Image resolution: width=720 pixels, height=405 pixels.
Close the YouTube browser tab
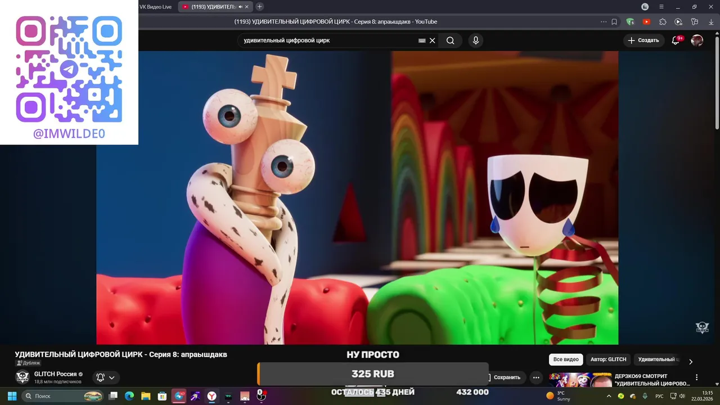(246, 7)
